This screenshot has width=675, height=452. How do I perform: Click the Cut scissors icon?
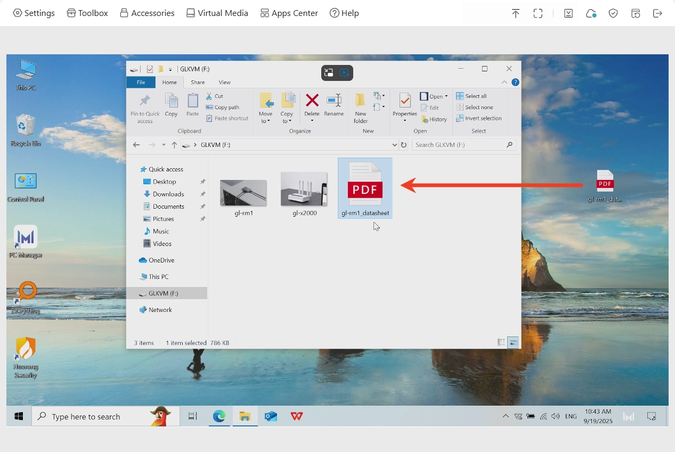coord(210,96)
